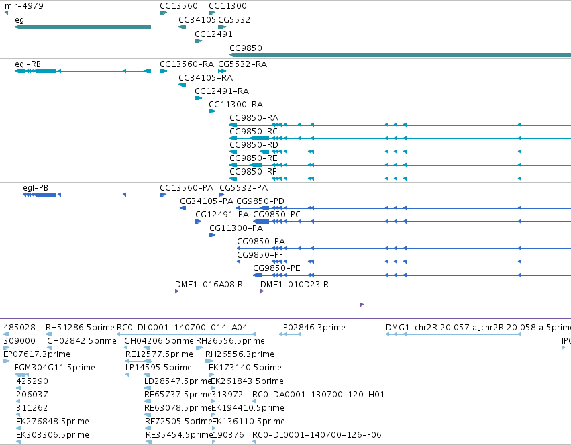Select the egl-PB protein glyph
The height and width of the screenshot is (445, 571).
click(74, 195)
